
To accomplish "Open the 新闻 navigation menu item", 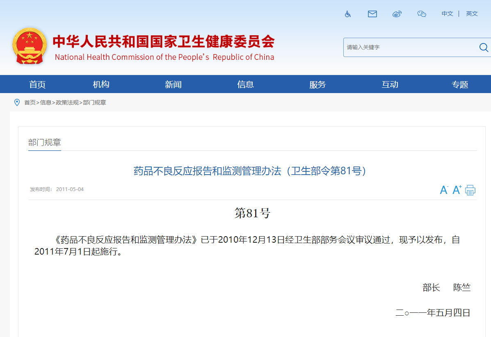I will click(173, 84).
